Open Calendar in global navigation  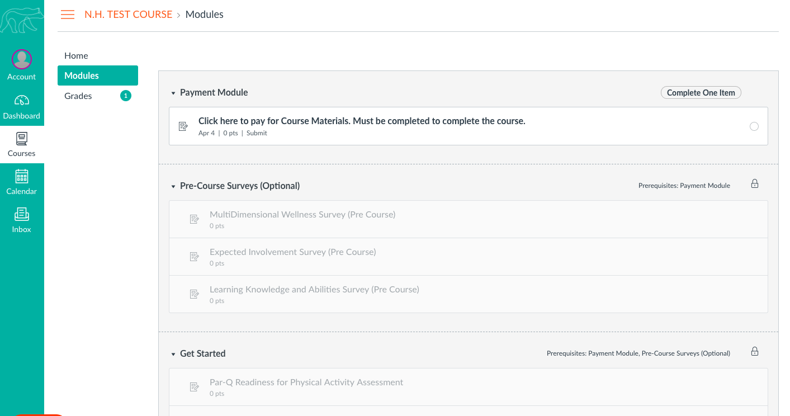pyautogui.click(x=22, y=182)
